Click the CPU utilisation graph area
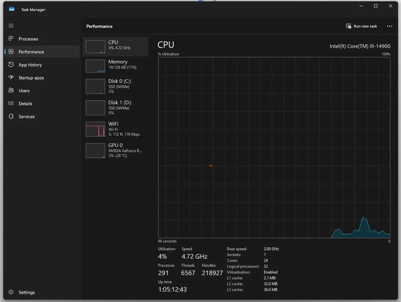Screen dimensions: 401x302 274,147
